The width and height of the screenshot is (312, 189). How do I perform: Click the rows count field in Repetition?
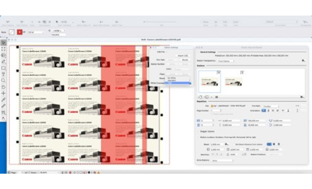click(x=207, y=125)
